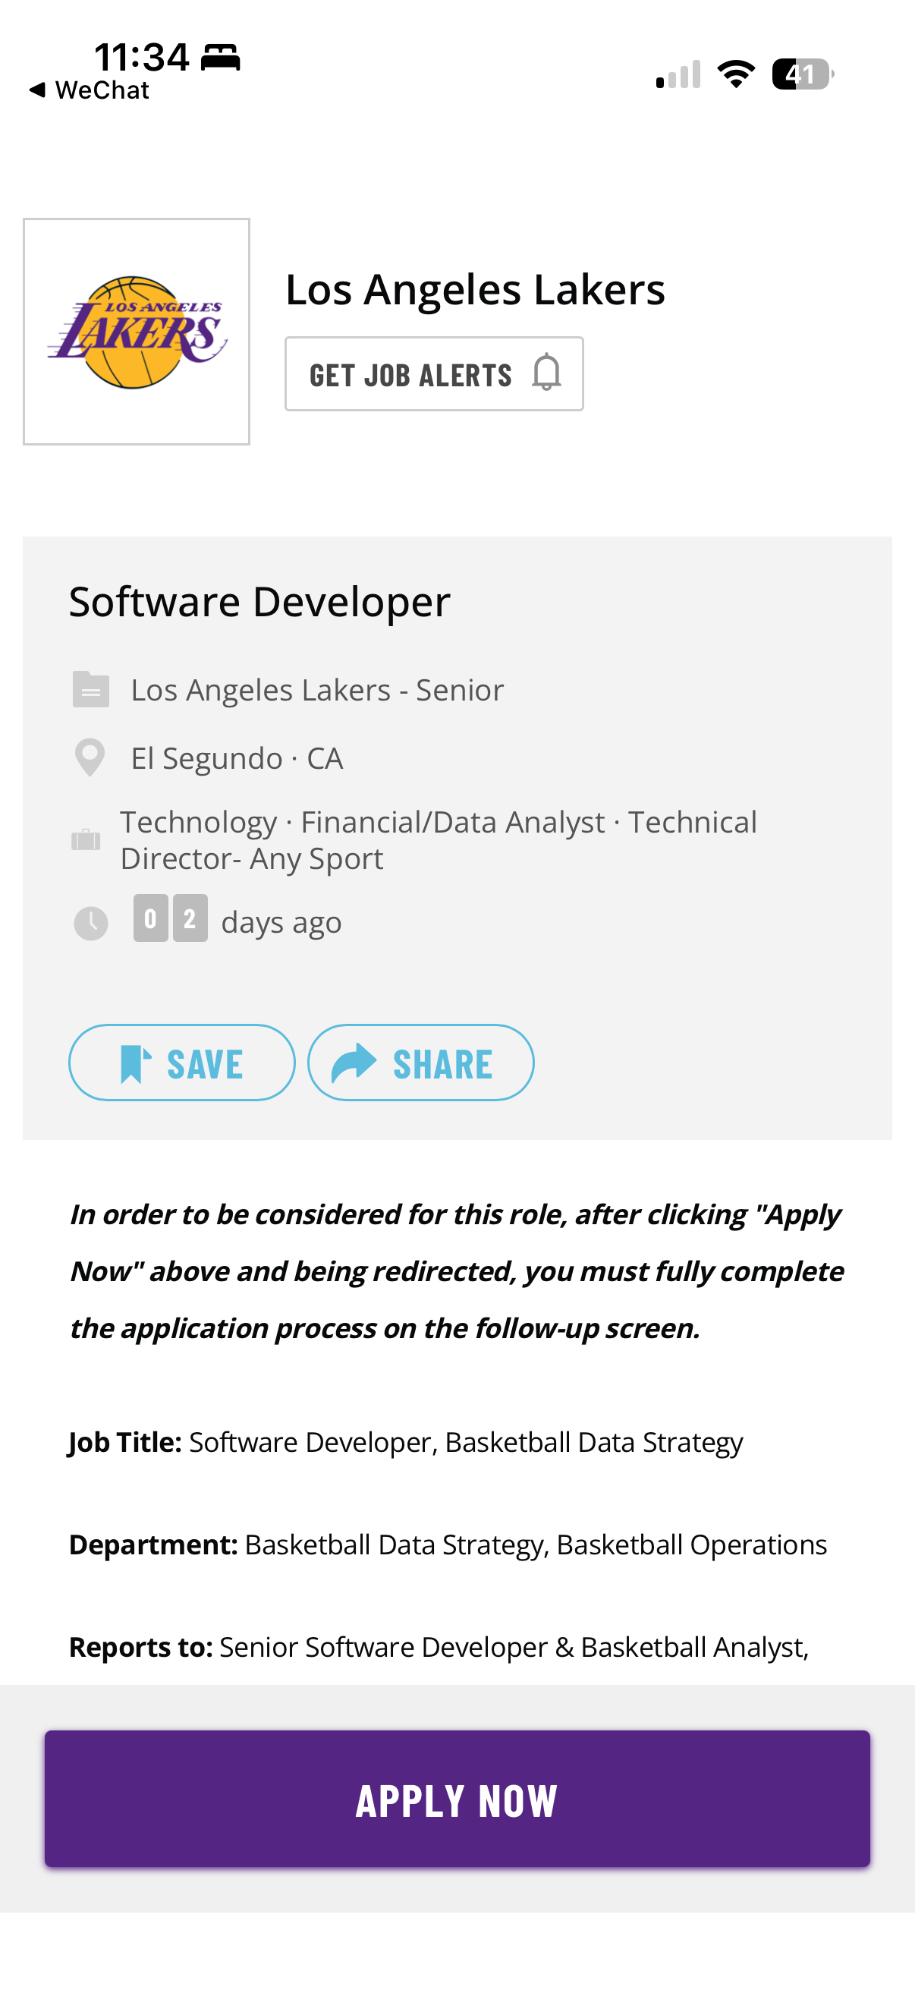Click the briefcase category icon
The width and height of the screenshot is (915, 1990).
(x=86, y=839)
